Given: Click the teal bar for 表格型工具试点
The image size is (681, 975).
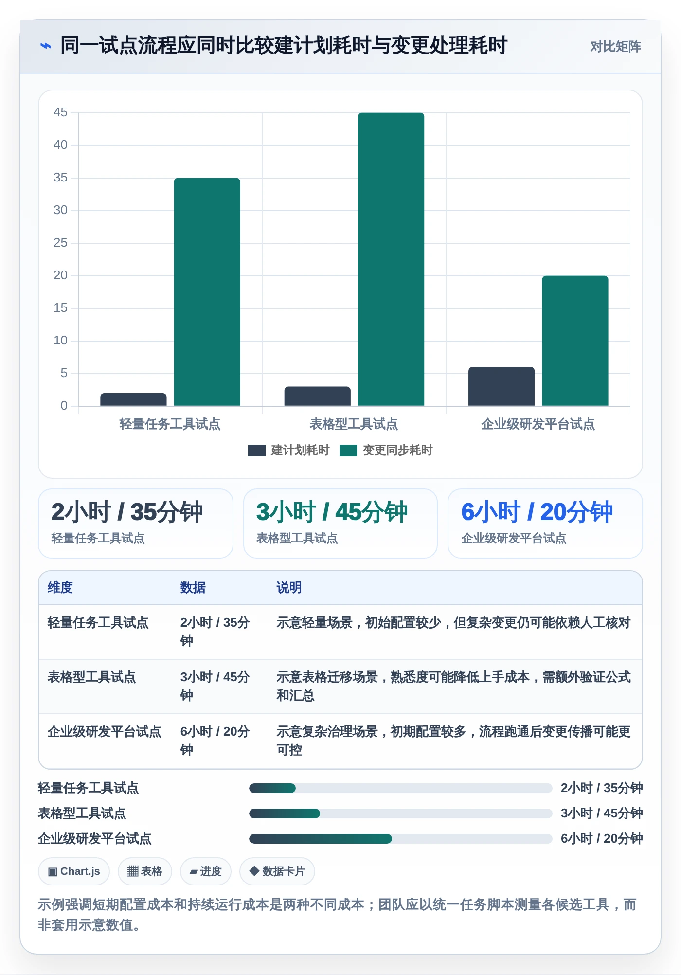Looking at the screenshot, I should click(391, 259).
